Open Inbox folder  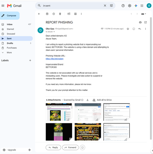pos(16,24)
